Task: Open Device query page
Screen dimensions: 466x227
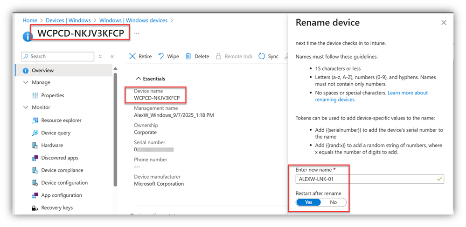Action: 56,133
